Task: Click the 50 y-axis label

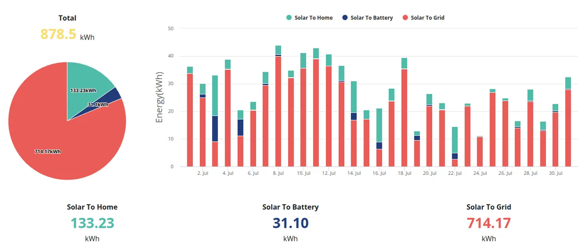Action: [171, 28]
